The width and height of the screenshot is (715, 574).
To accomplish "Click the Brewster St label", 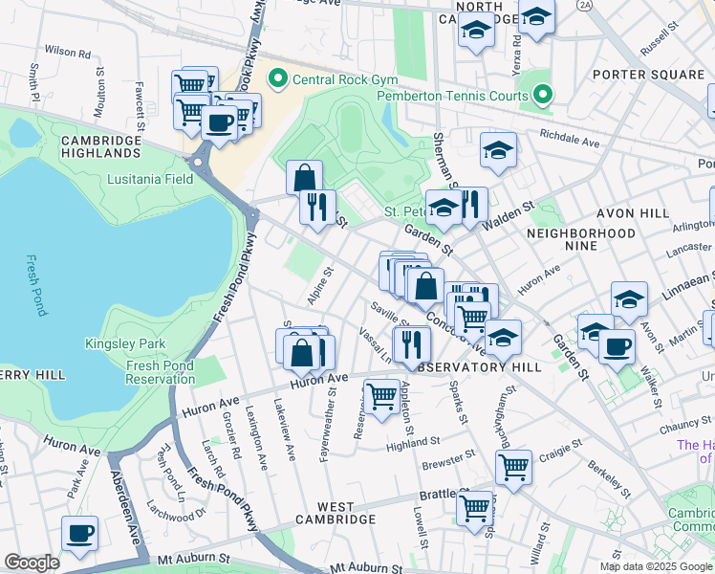I will point(448,460).
